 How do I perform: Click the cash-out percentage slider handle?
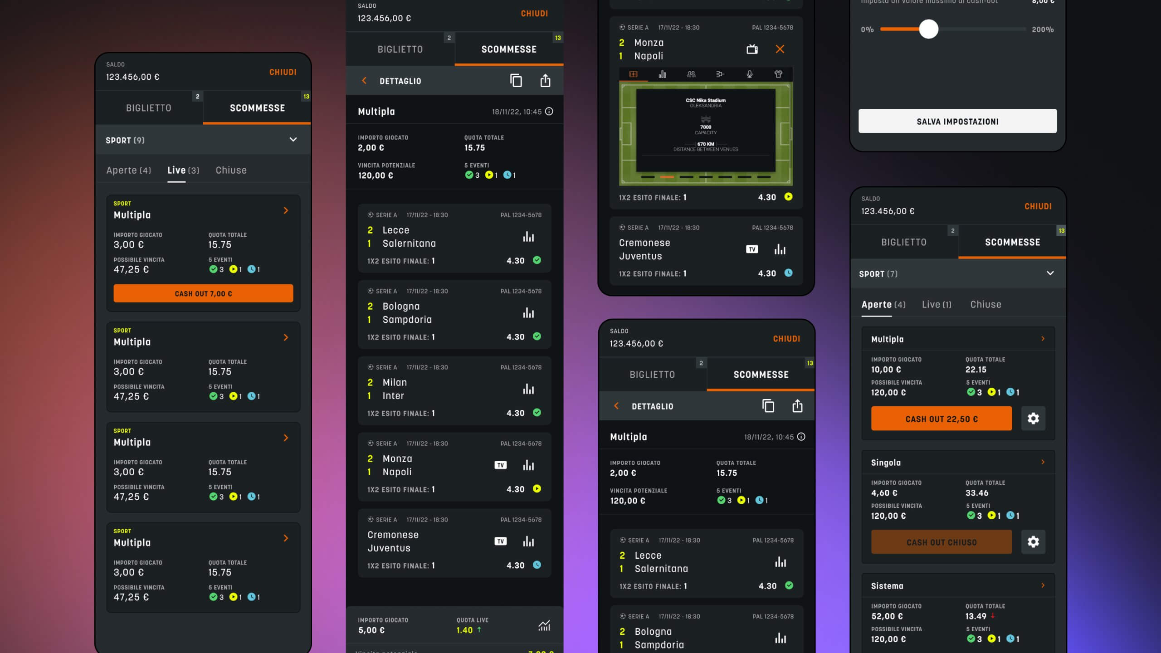[928, 29]
